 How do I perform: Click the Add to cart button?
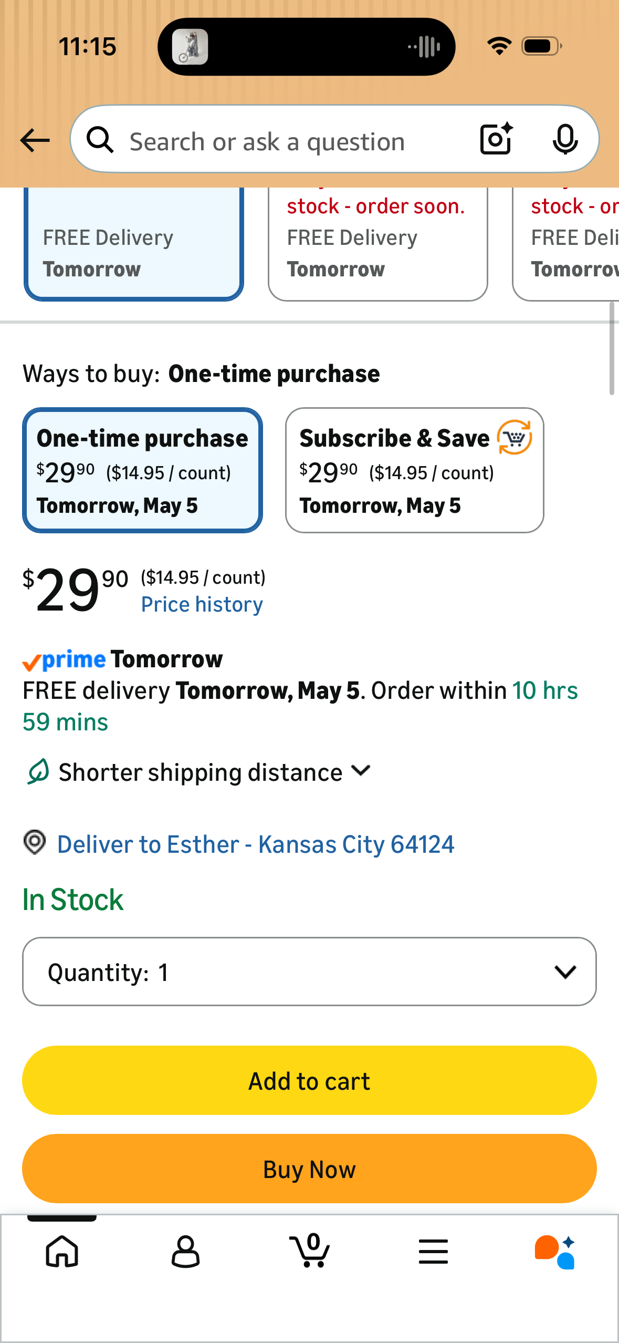(309, 1081)
